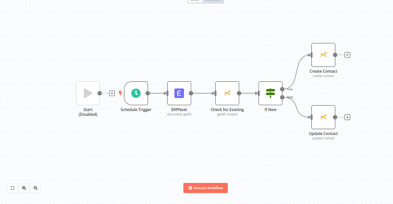Click the If New true output connector
Image resolution: width=393 pixels, height=204 pixels.
282,89
